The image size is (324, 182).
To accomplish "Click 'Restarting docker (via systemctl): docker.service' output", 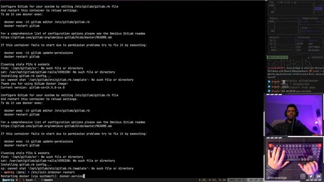I will point(42,176).
